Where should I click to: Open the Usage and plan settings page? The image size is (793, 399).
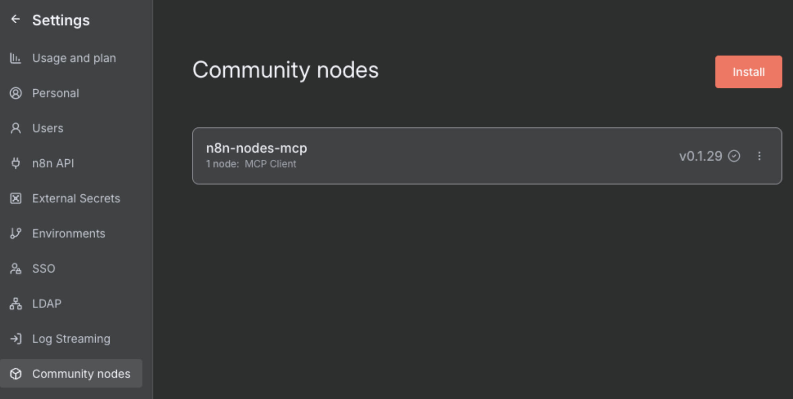pyautogui.click(x=74, y=58)
